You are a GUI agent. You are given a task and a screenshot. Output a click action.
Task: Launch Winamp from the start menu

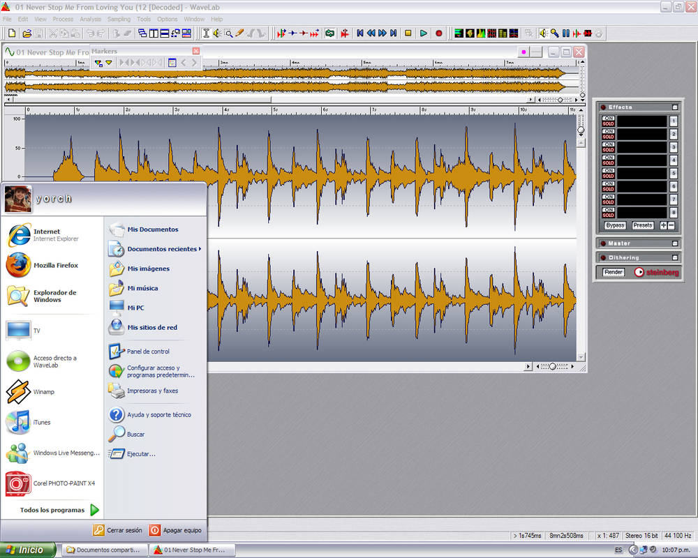[42, 391]
